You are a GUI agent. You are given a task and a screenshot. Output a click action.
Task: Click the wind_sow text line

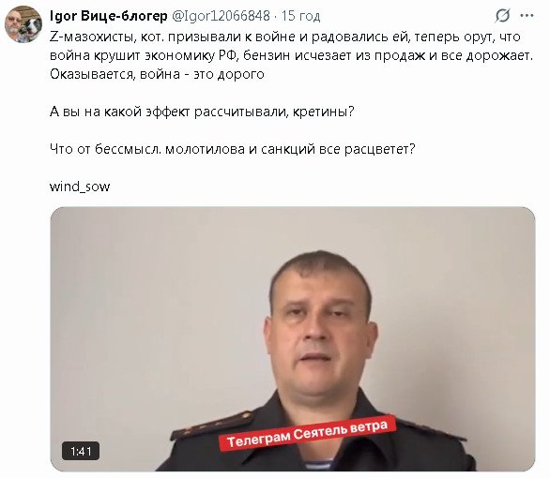coord(80,187)
